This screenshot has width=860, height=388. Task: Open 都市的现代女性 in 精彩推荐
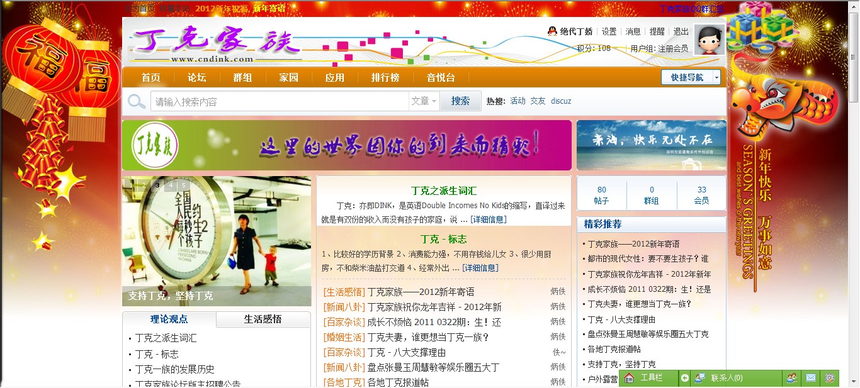coord(648,258)
